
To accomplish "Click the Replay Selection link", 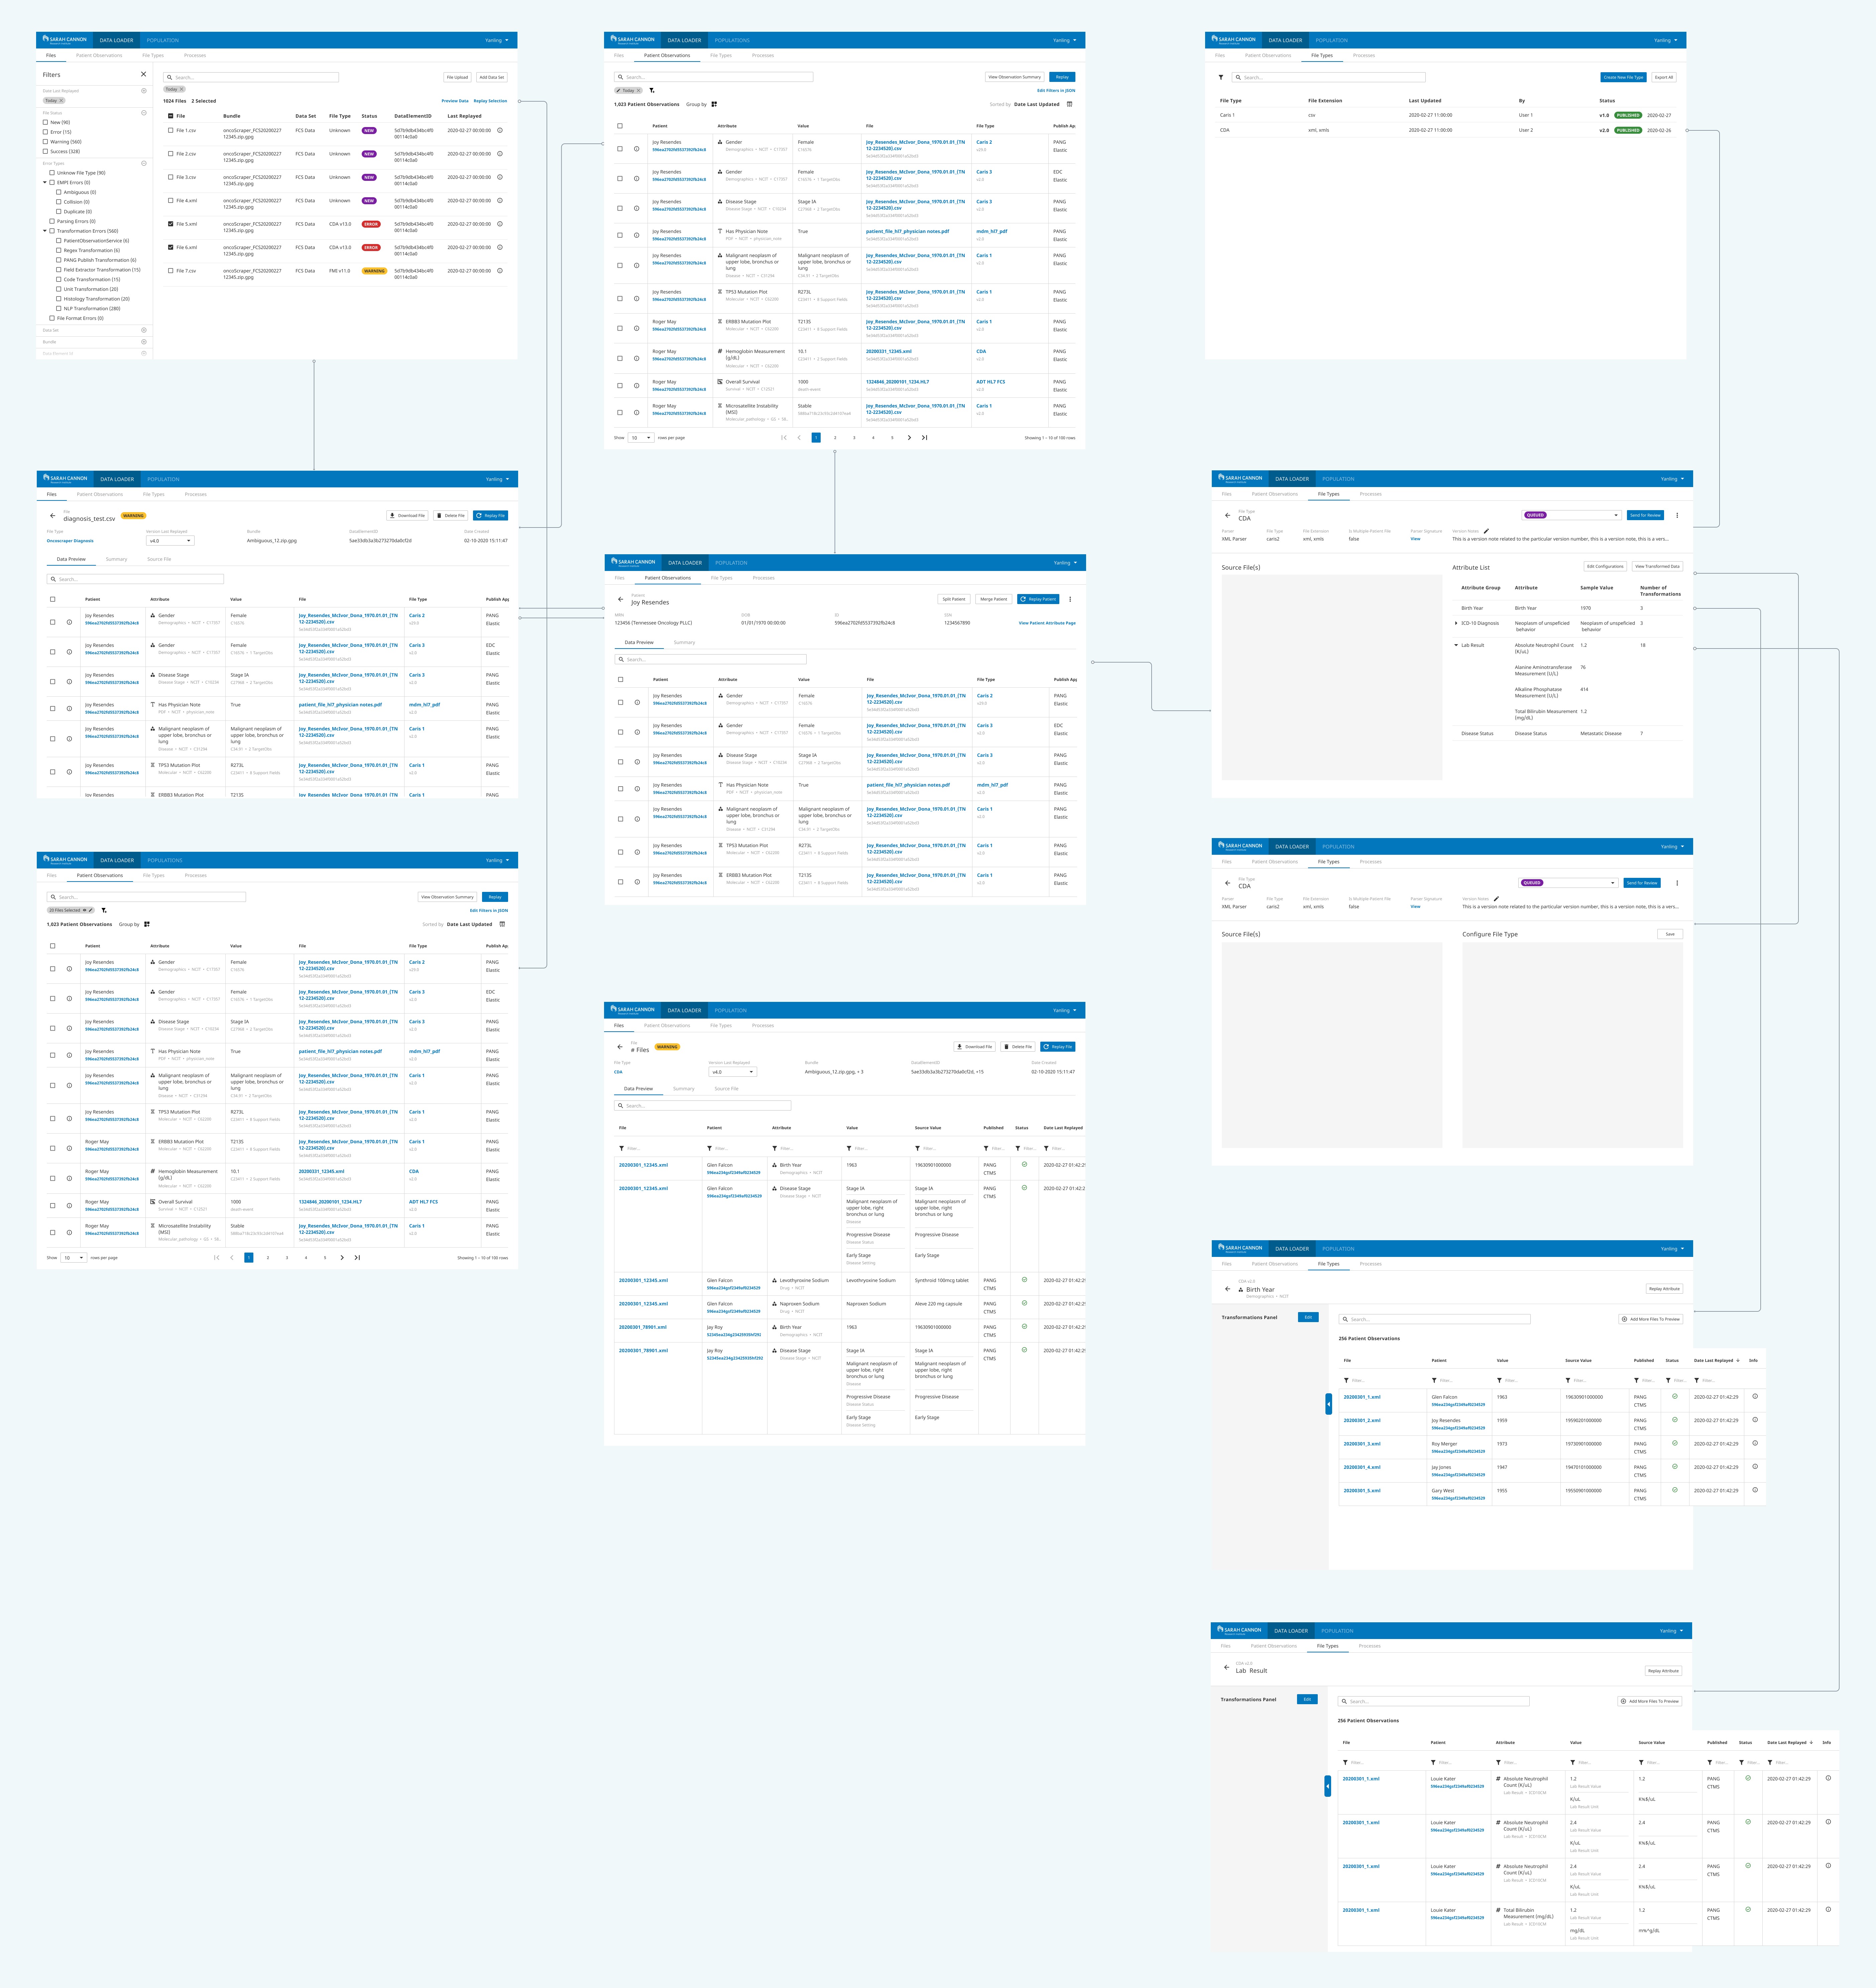I will click(490, 101).
